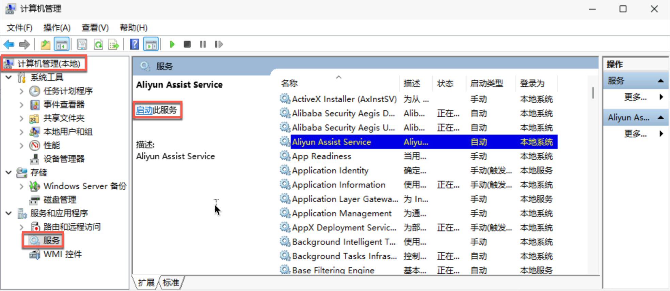Screen dimensions: 670x291
Task: Restart the service with the restart icon
Action: pyautogui.click(x=219, y=44)
